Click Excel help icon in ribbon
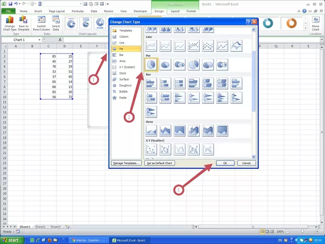 [x=304, y=11]
